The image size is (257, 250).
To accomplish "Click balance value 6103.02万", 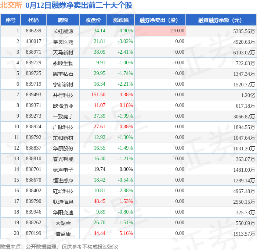I will pyautogui.click(x=244, y=52).
